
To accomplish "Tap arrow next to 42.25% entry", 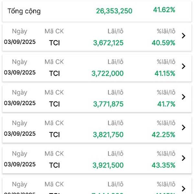I will [x=183, y=128].
